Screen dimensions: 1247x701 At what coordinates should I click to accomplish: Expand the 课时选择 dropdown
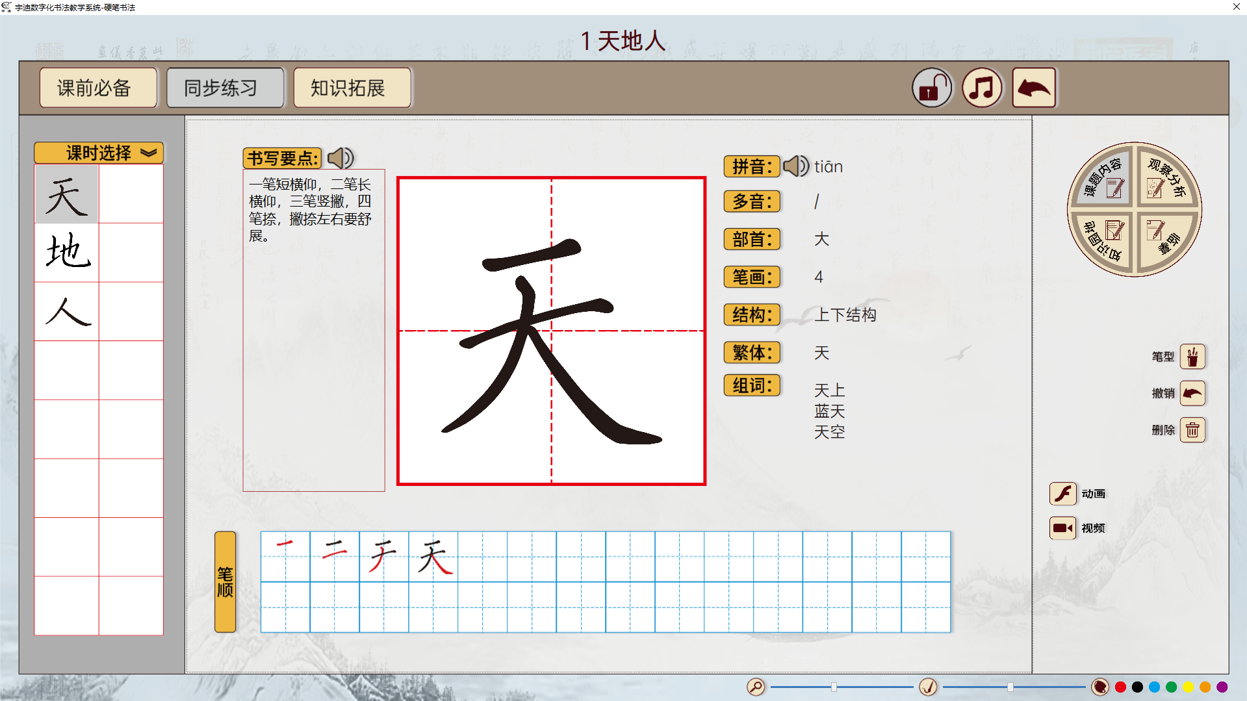(99, 153)
